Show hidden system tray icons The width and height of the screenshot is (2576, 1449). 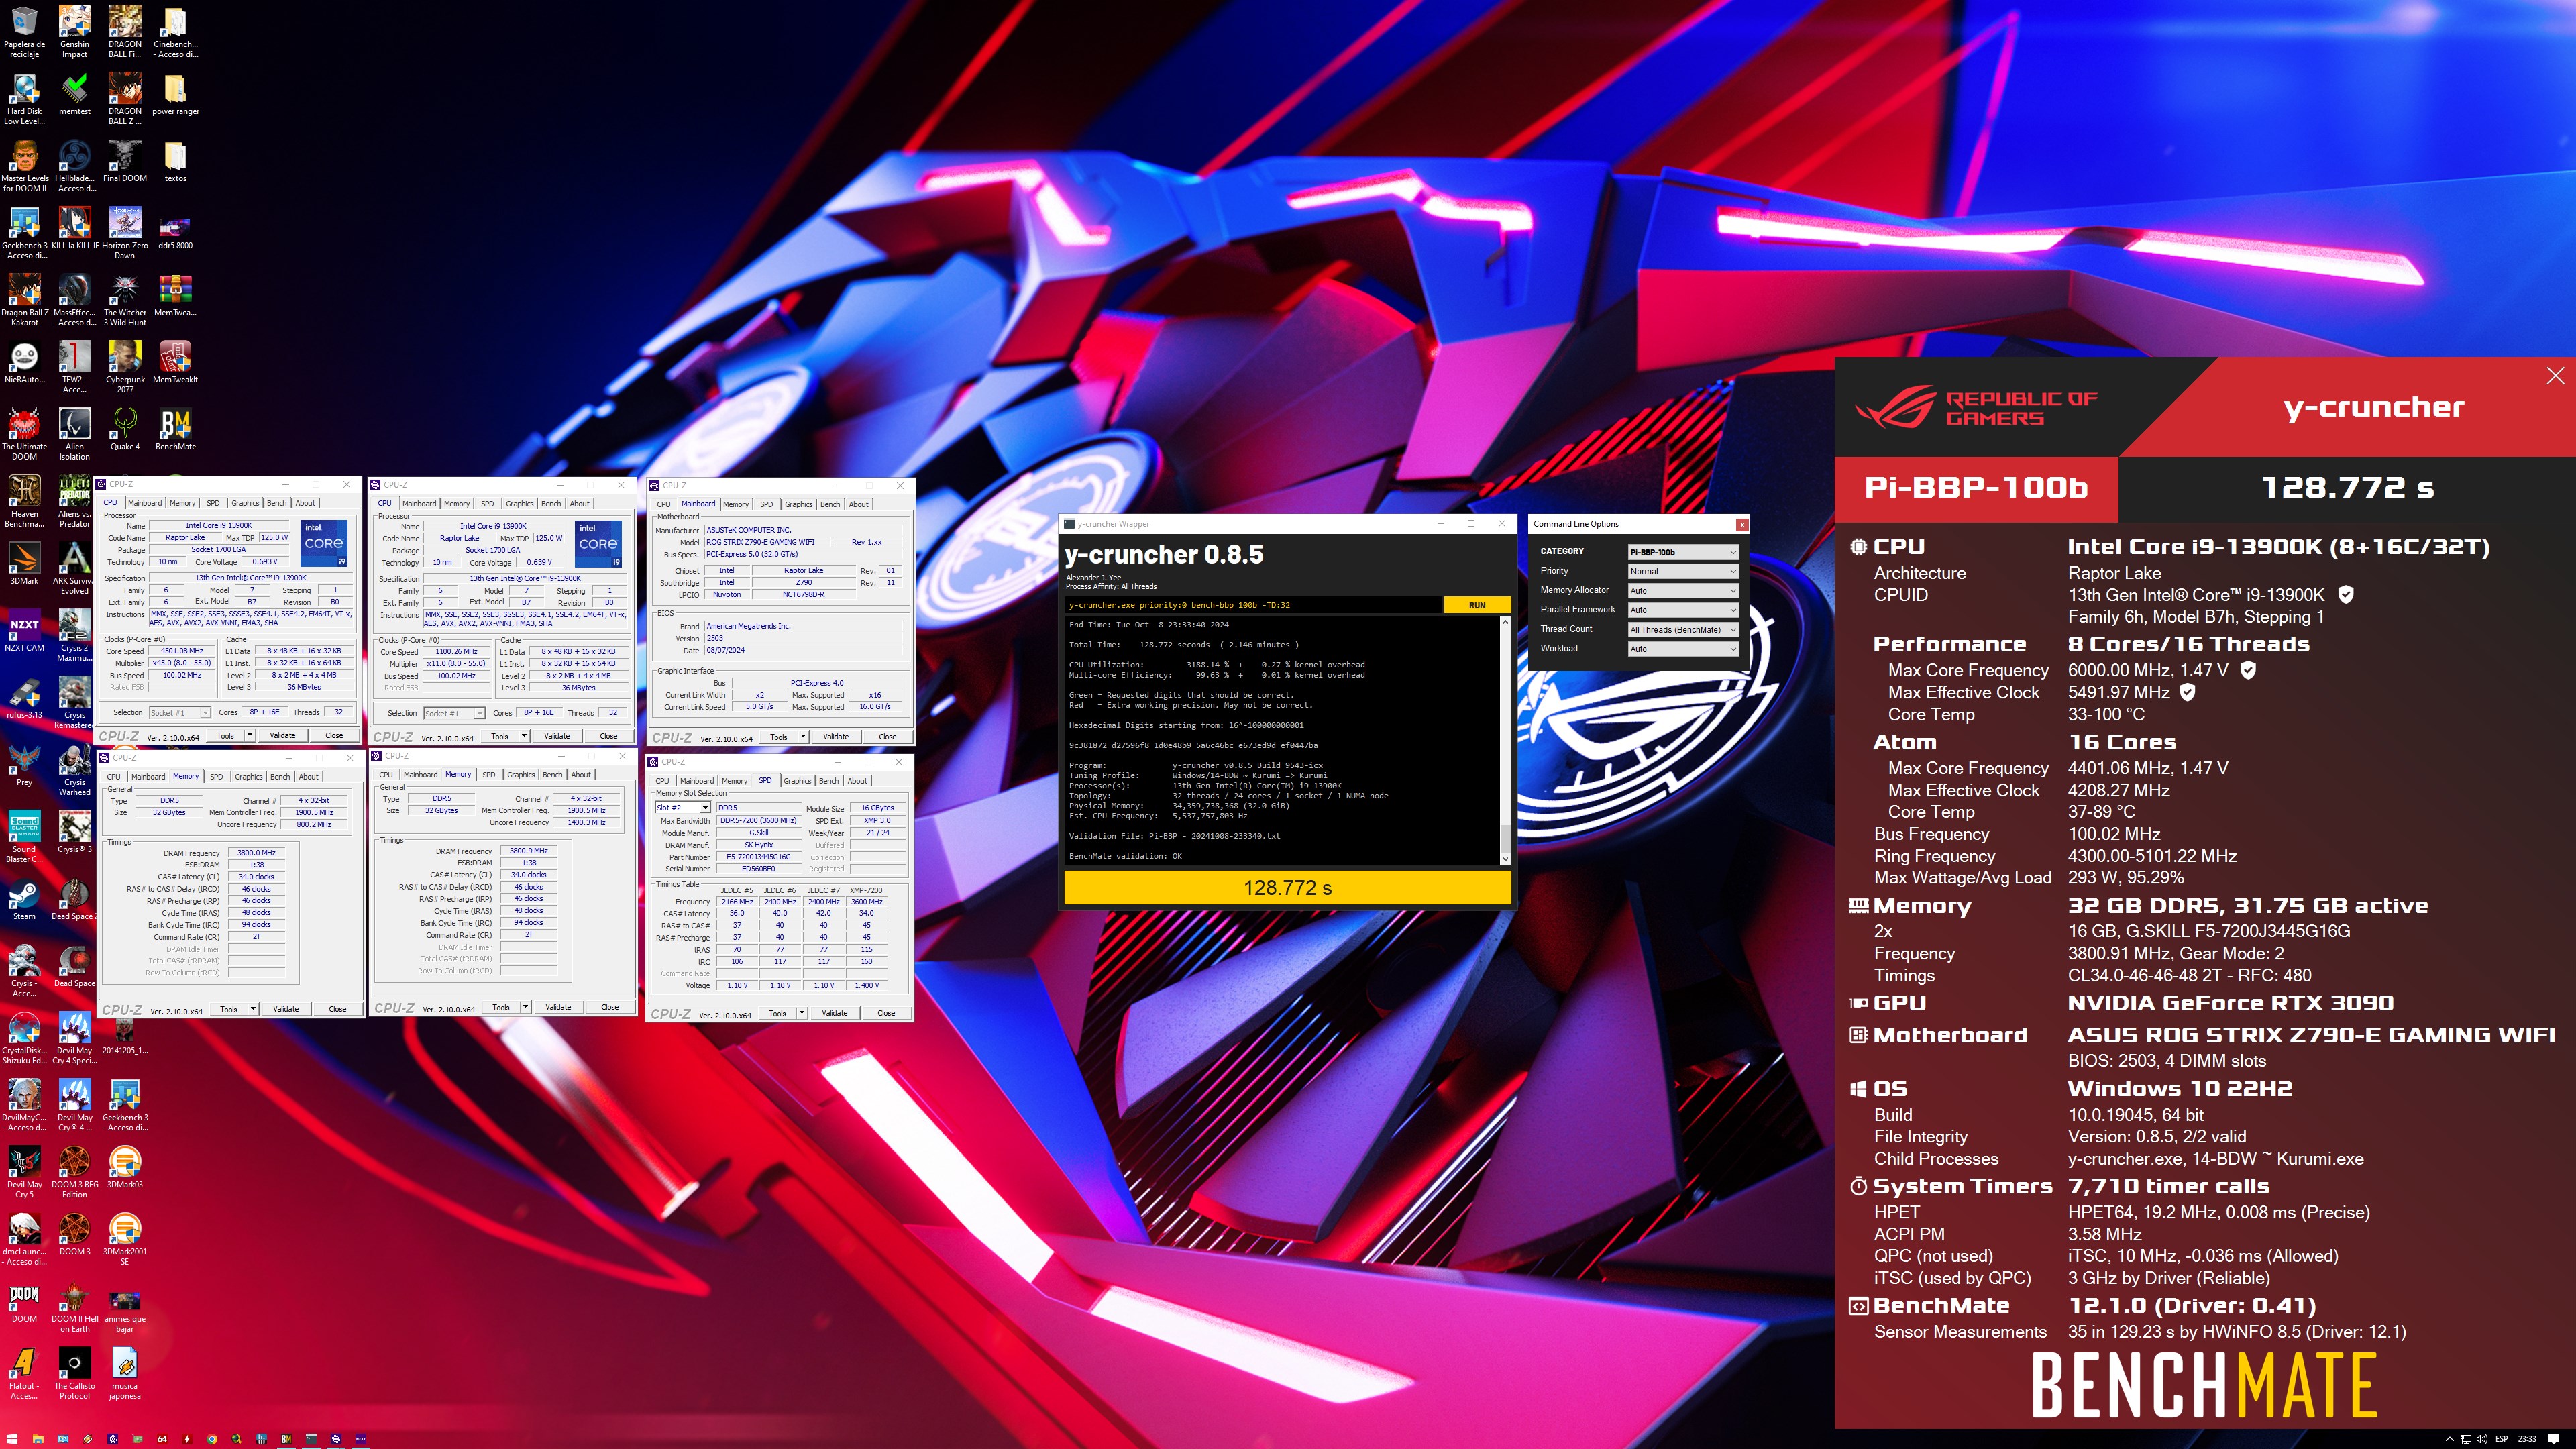point(2450,1439)
